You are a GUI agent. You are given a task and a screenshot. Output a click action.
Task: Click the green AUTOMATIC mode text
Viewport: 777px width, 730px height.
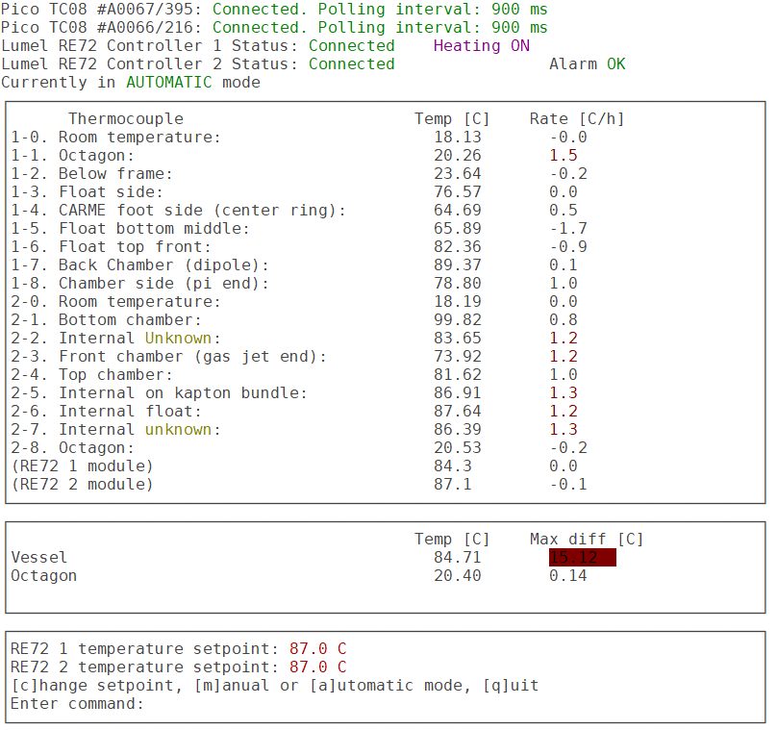[x=168, y=83]
